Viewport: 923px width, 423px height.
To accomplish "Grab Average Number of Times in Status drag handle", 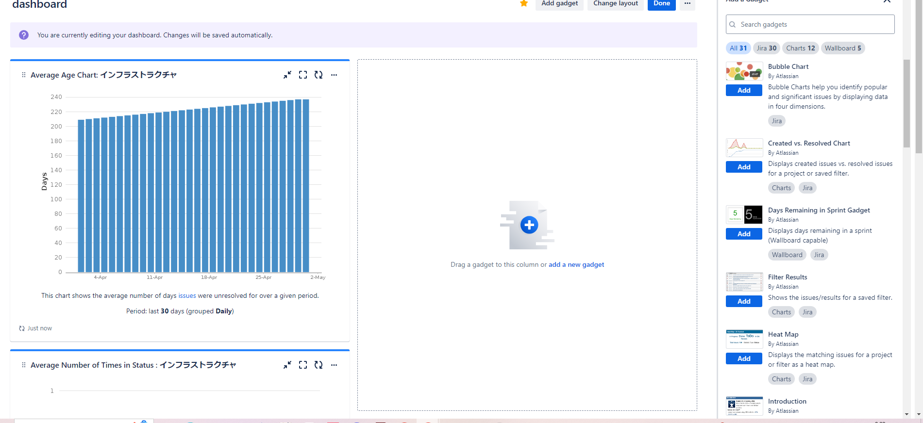I will click(24, 365).
